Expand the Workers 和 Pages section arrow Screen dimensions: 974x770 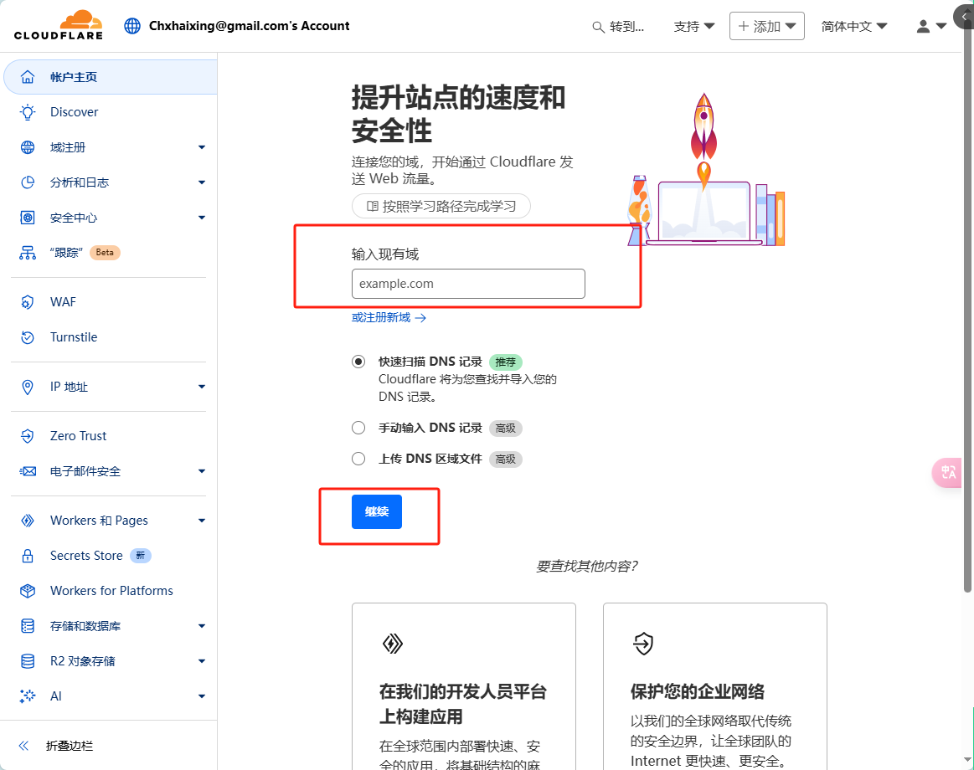pos(201,521)
